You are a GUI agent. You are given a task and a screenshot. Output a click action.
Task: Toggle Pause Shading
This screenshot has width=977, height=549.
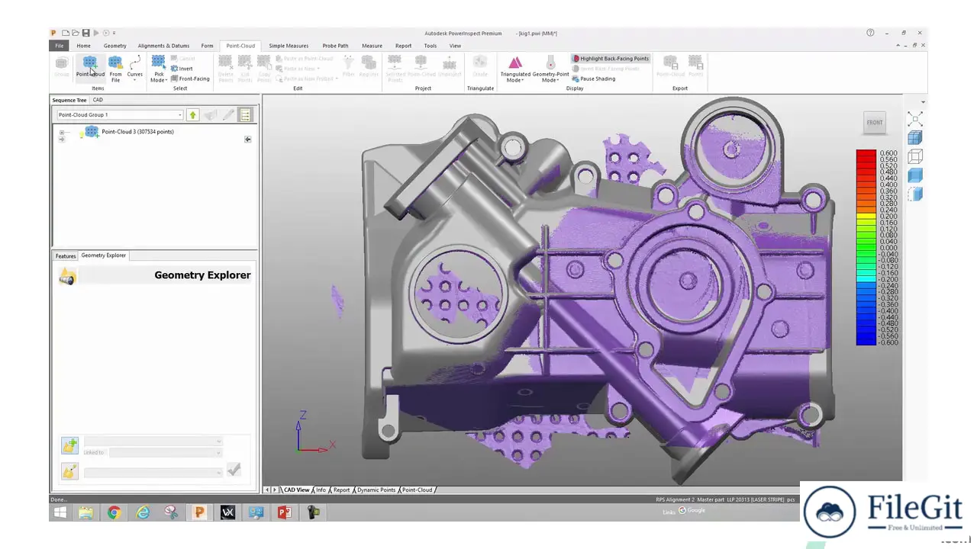click(594, 79)
